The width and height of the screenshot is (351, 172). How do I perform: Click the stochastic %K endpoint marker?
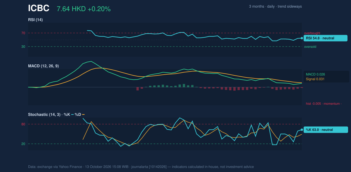tap(302, 130)
